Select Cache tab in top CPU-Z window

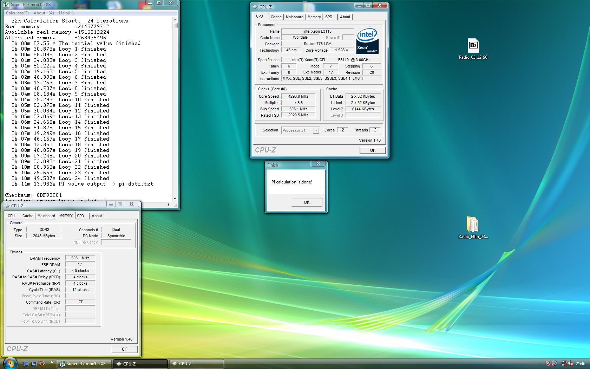coord(276,17)
